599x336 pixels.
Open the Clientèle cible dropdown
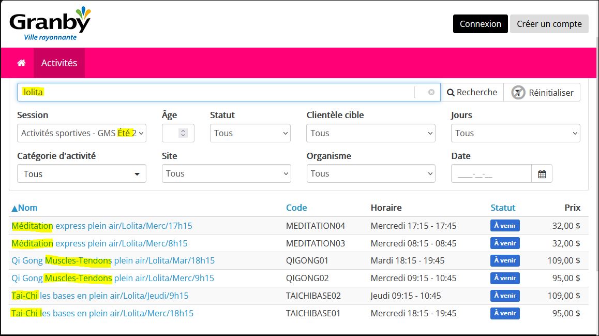tap(370, 133)
